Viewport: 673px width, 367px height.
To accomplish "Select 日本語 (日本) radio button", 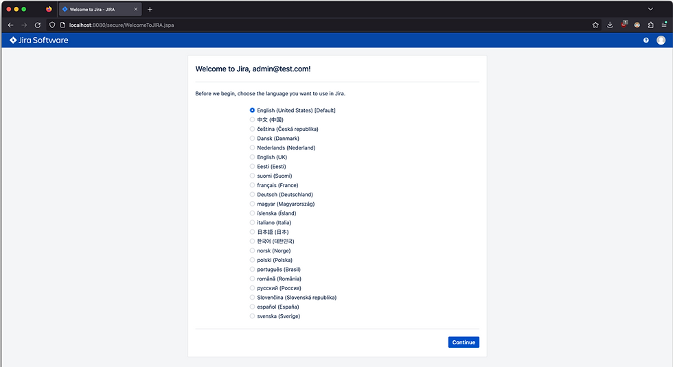I will coord(253,232).
